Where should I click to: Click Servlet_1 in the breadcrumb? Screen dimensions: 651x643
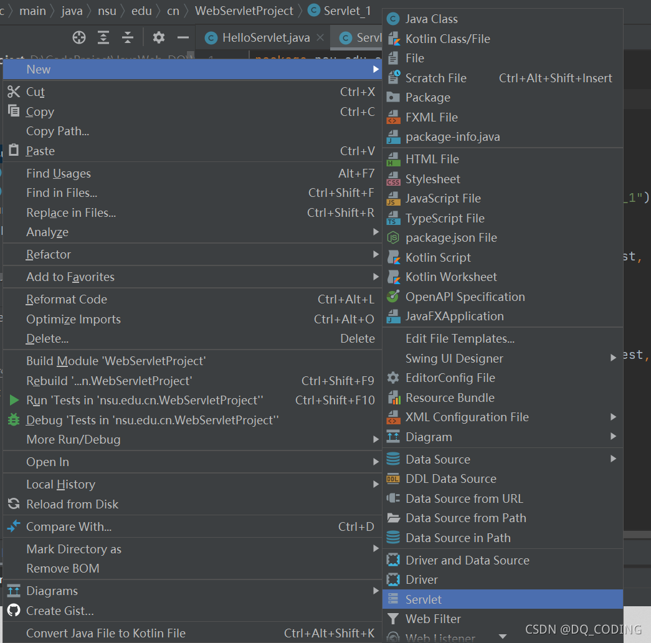[340, 11]
